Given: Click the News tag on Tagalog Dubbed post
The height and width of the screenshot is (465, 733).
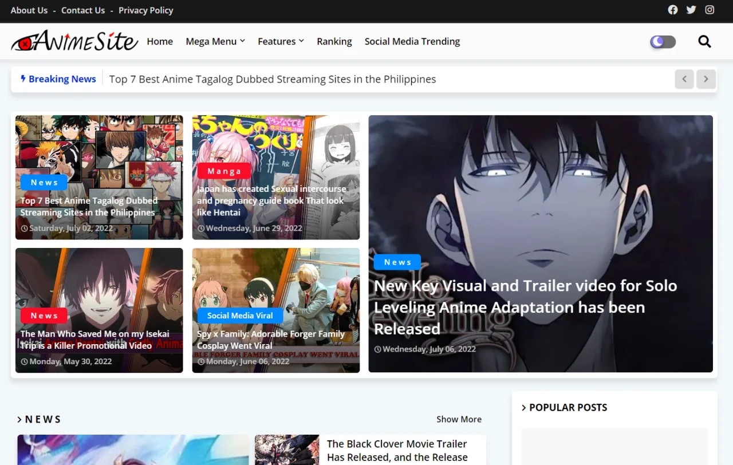Looking at the screenshot, I should tap(44, 182).
